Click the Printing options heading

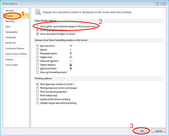click(x=43, y=78)
